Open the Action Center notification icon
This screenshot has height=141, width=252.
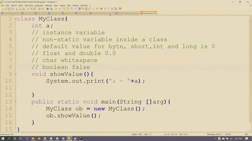coord(247,139)
